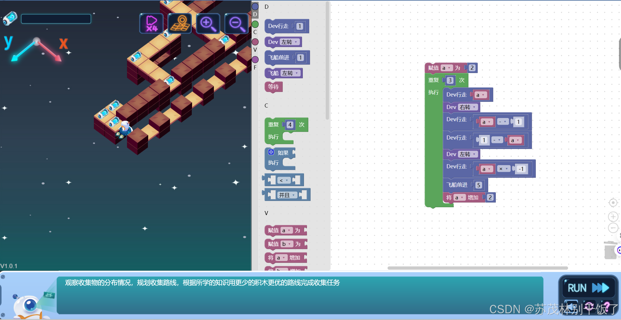The width and height of the screenshot is (621, 320).
Task: Select the green C category circle
Action: tap(255, 24)
